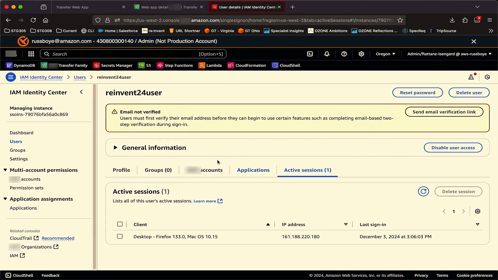
Task: Open the Firefox hamburger menu
Action: pos(490,20)
